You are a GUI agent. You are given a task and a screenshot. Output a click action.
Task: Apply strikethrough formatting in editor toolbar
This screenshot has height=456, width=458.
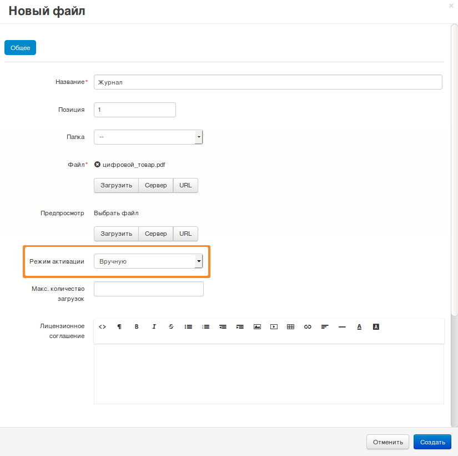(171, 327)
